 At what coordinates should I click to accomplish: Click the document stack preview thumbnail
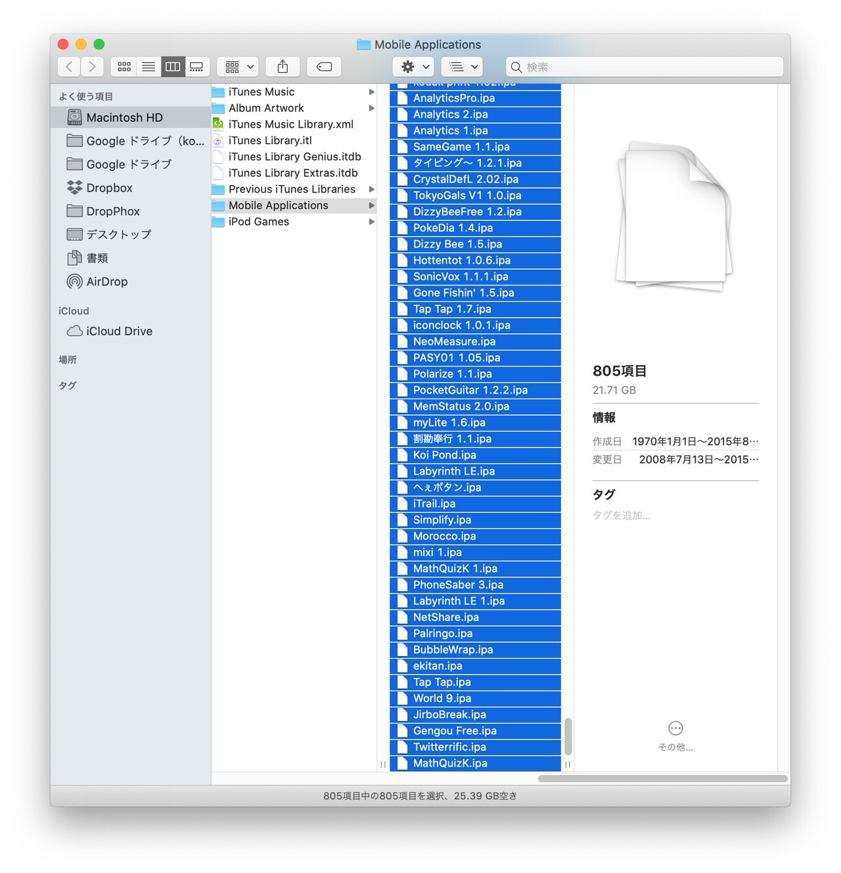675,216
